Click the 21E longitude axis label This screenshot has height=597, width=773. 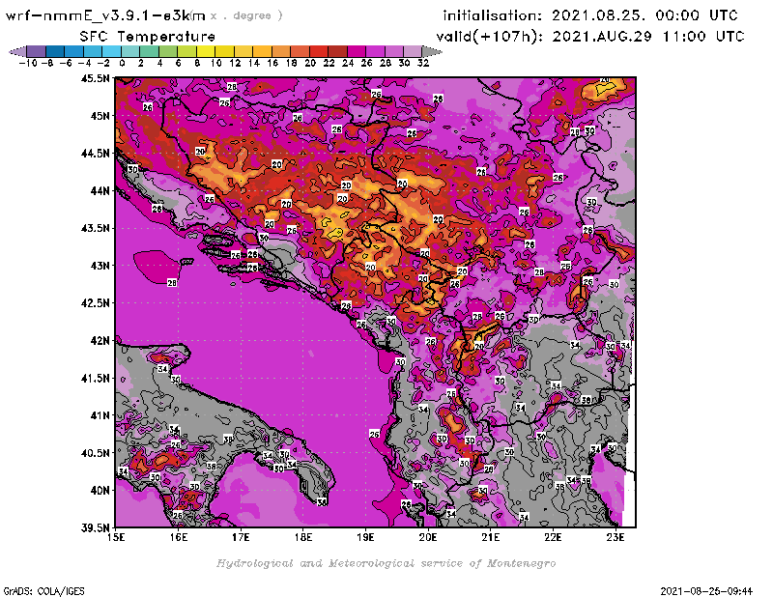(491, 537)
